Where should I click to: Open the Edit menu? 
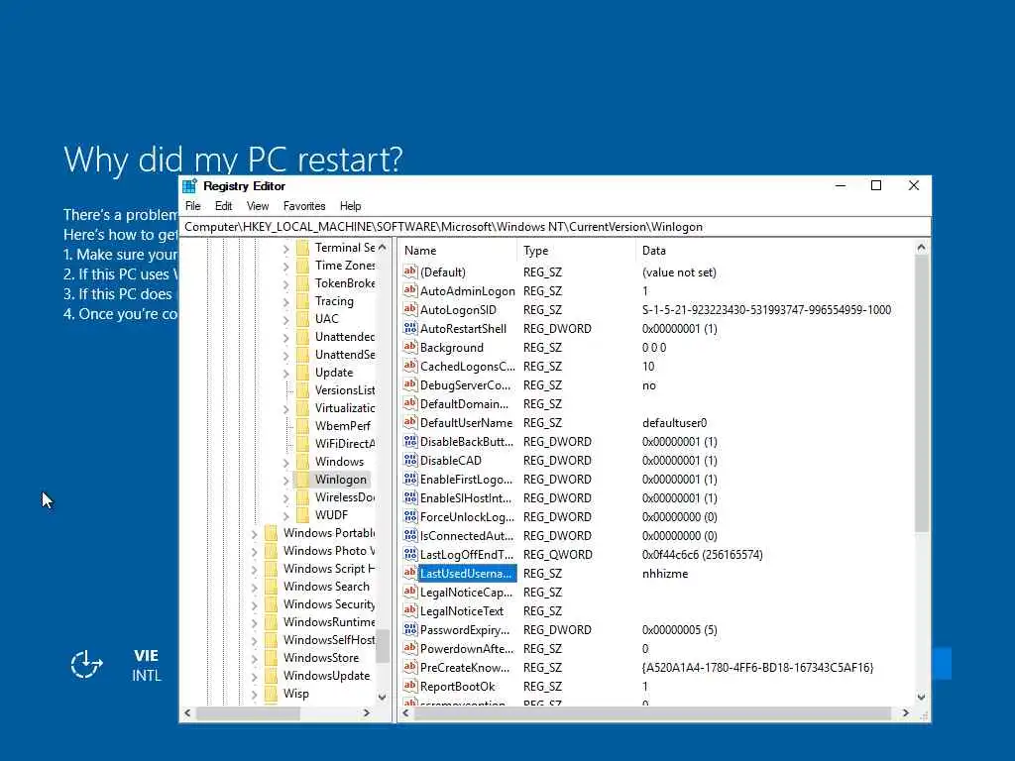click(x=223, y=206)
